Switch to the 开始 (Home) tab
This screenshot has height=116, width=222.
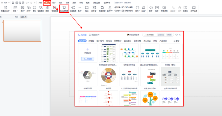click(x=40, y=3)
